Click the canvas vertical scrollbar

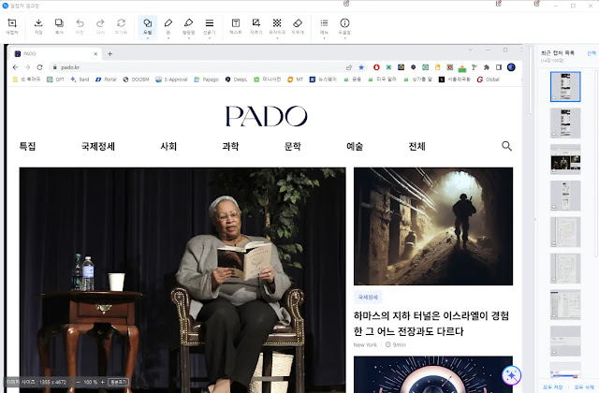tap(531, 80)
